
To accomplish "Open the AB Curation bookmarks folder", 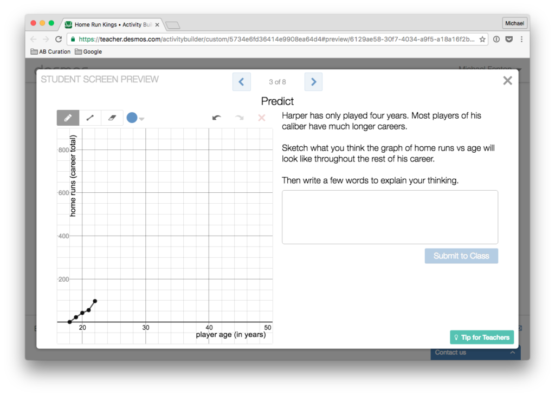I will pyautogui.click(x=50, y=51).
